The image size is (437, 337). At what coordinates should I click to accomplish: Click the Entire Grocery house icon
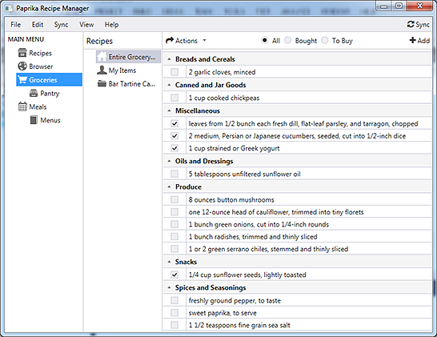[x=102, y=57]
